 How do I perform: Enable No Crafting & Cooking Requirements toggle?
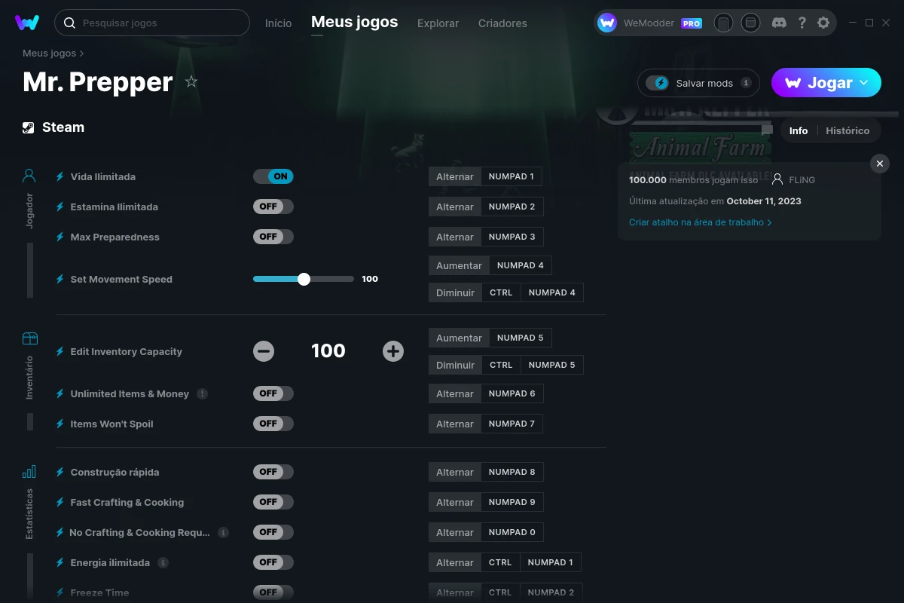point(273,532)
